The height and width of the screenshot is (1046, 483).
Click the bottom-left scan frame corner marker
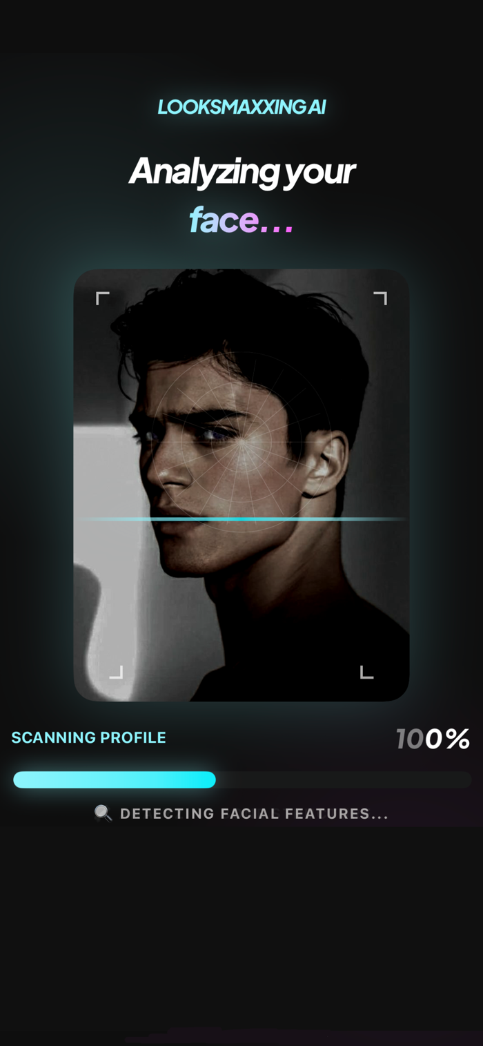coord(116,672)
